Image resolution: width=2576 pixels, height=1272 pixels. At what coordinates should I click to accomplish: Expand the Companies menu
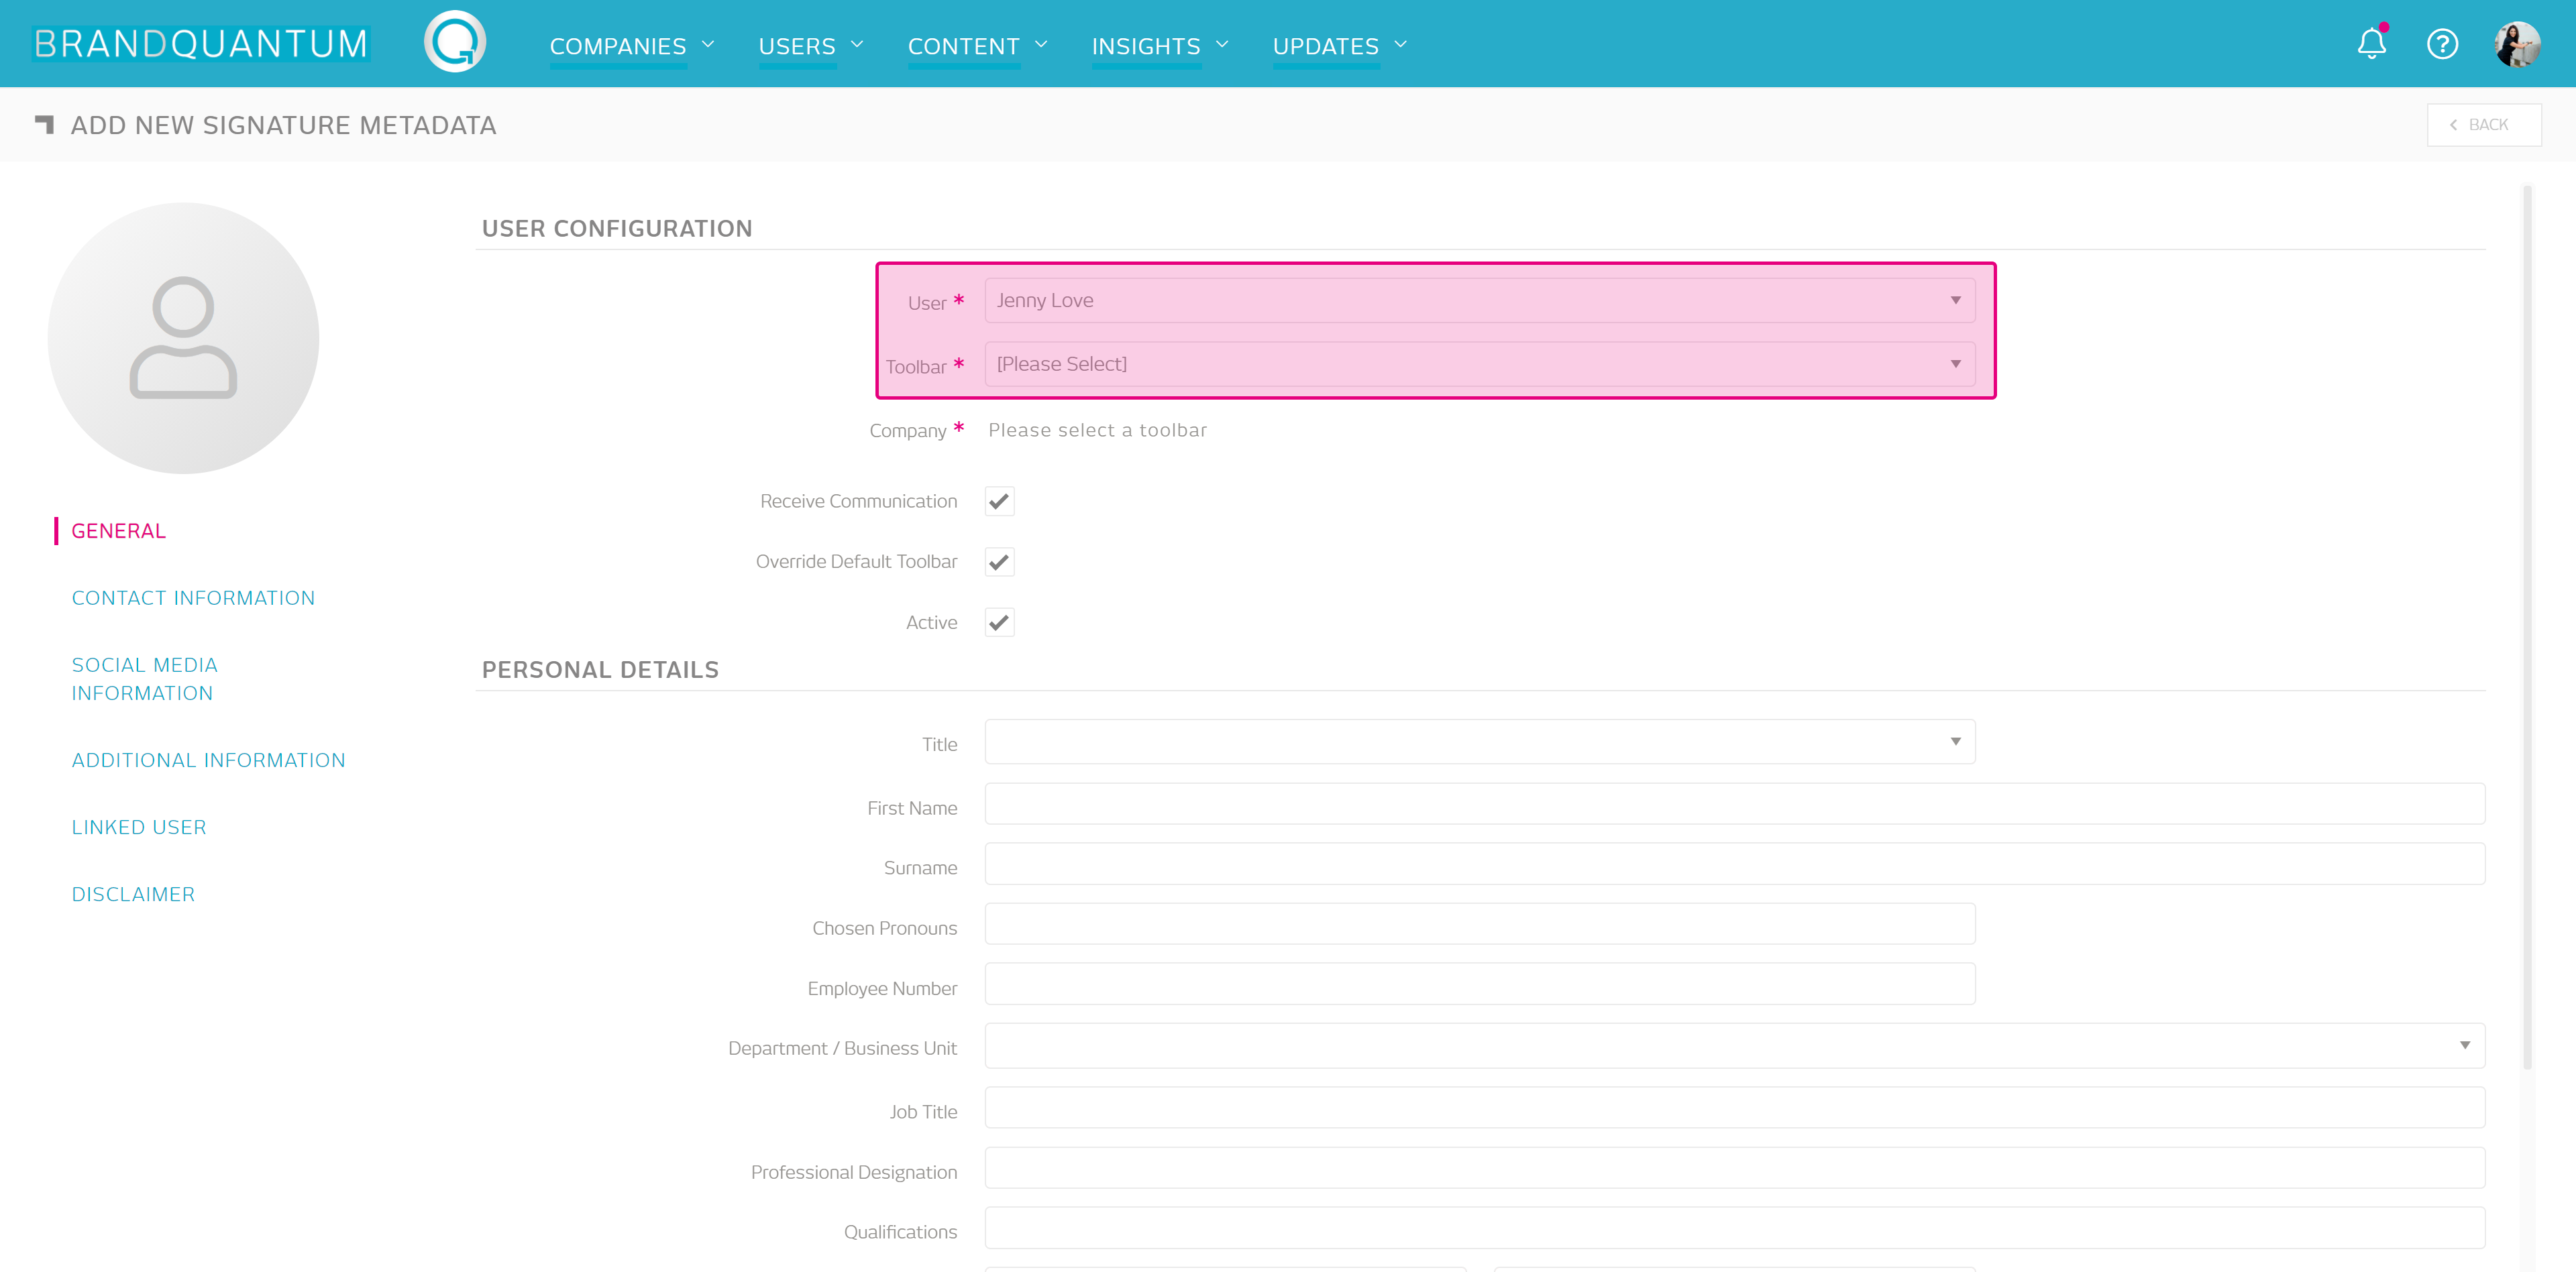631,46
